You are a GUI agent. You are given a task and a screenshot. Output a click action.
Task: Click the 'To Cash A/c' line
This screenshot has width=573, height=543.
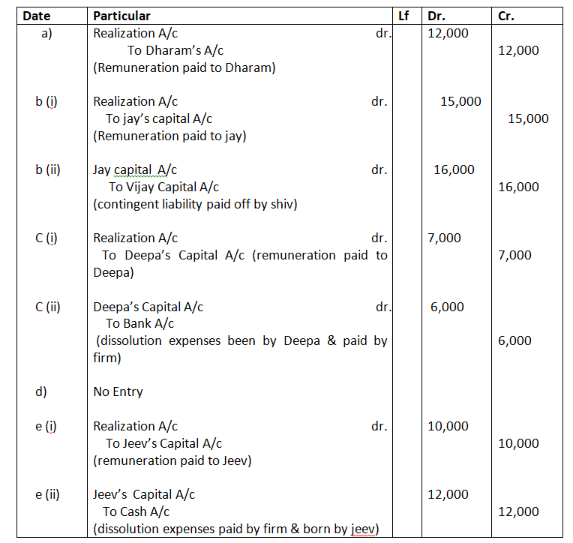coord(137,511)
